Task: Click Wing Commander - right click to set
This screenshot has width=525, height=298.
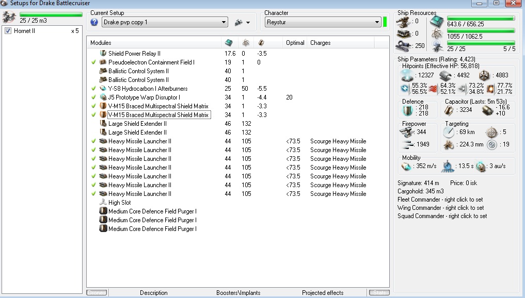Action: coord(441,208)
